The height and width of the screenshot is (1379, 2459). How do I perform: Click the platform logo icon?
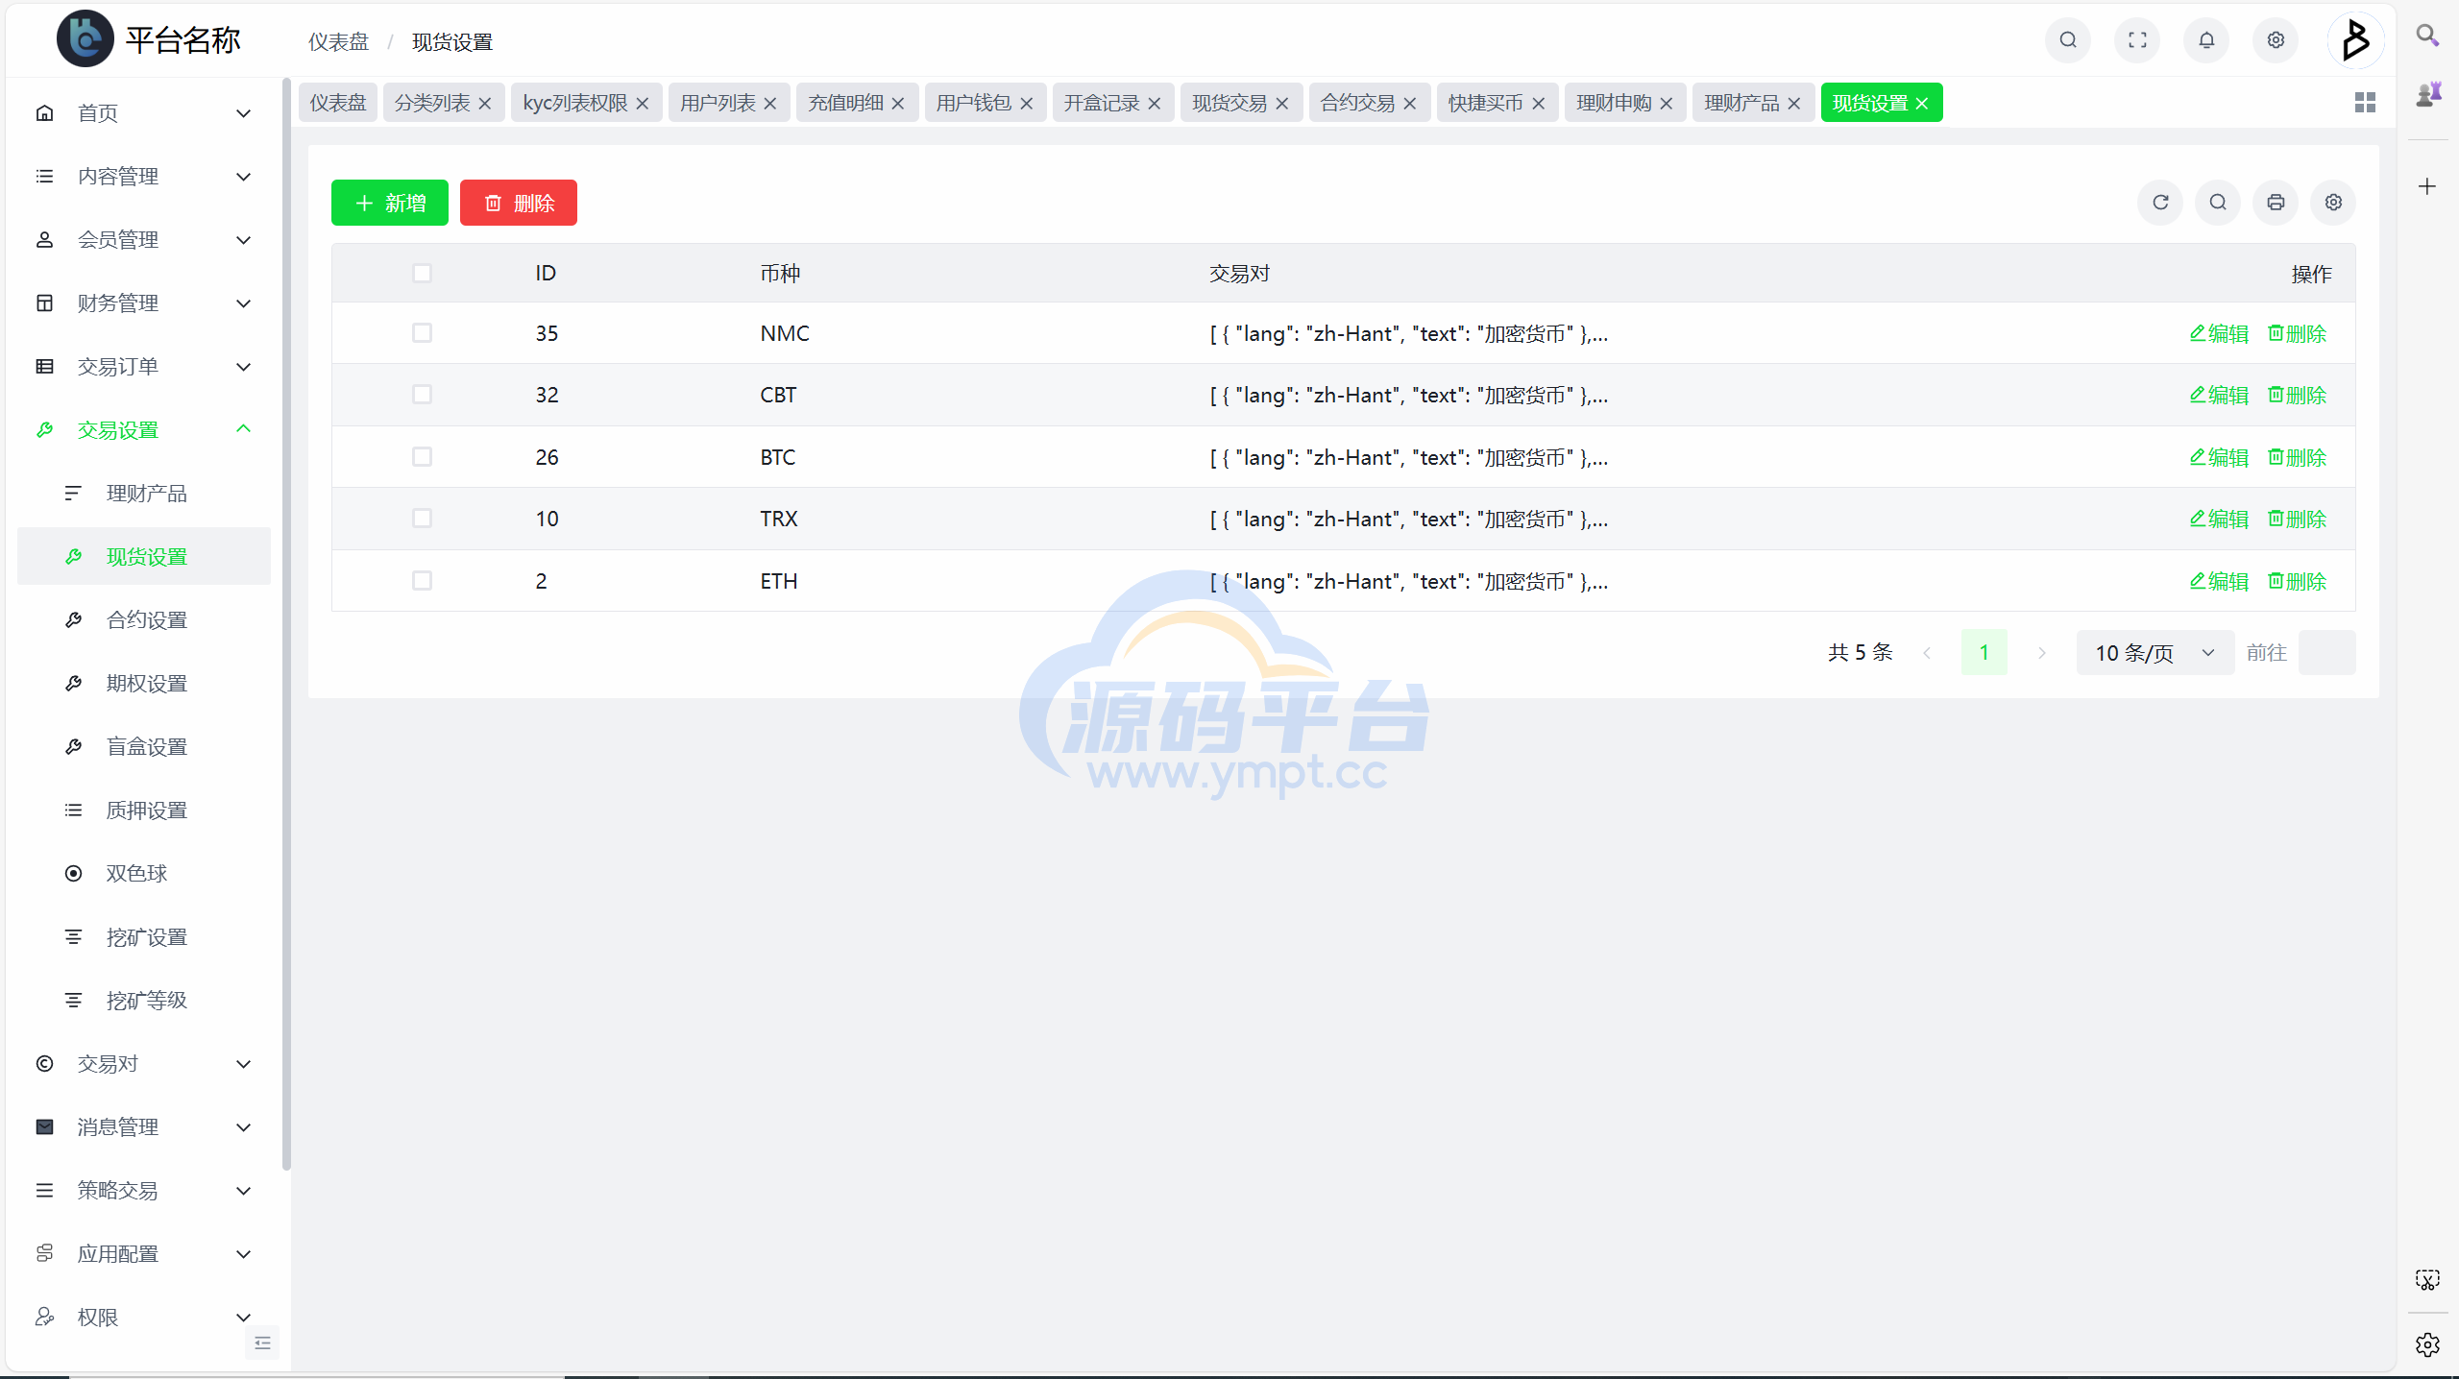click(x=85, y=38)
